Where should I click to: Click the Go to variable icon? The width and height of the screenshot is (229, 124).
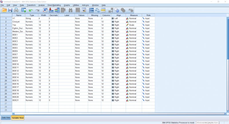tap(51, 10)
